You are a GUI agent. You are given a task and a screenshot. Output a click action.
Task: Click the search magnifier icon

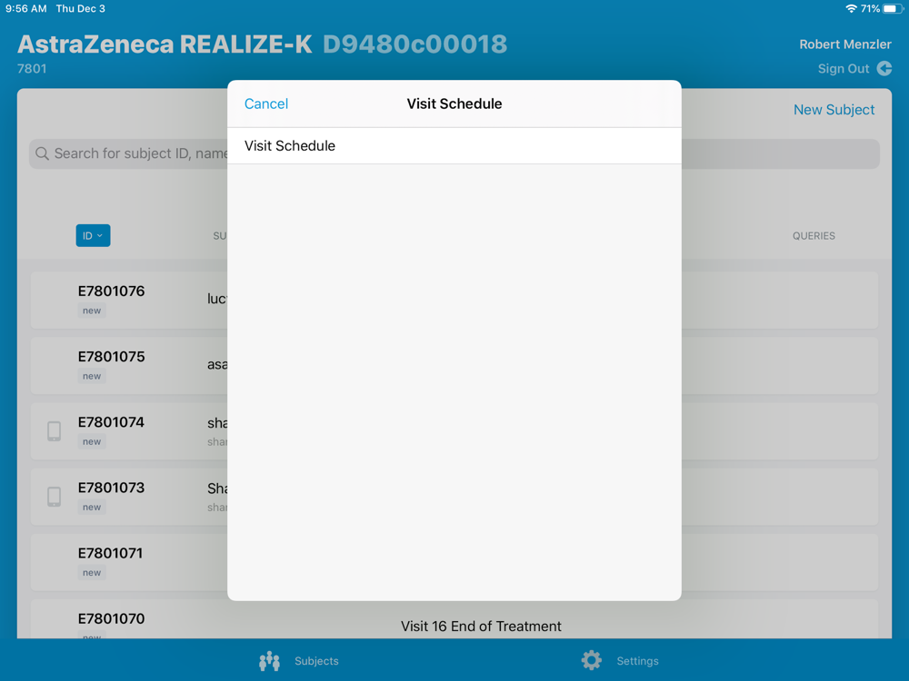42,153
